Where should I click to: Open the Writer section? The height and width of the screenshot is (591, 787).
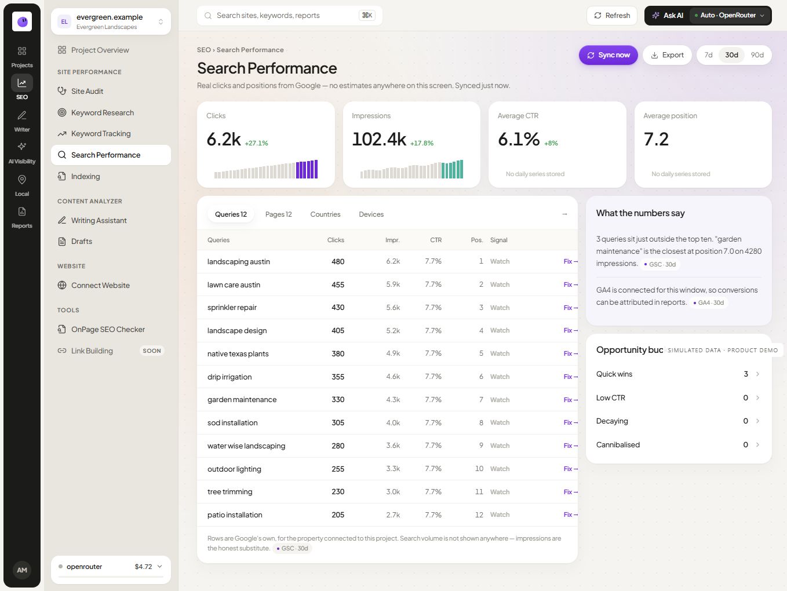point(22,121)
